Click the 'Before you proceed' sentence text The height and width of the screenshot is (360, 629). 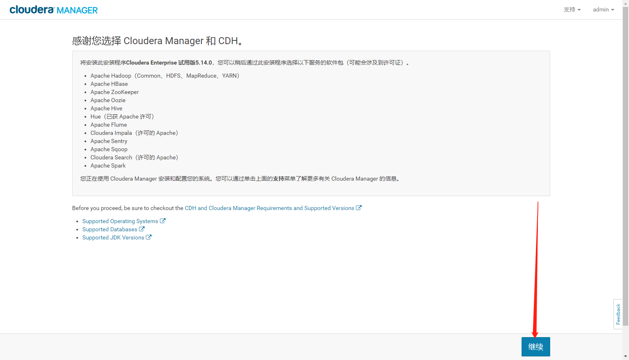128,208
